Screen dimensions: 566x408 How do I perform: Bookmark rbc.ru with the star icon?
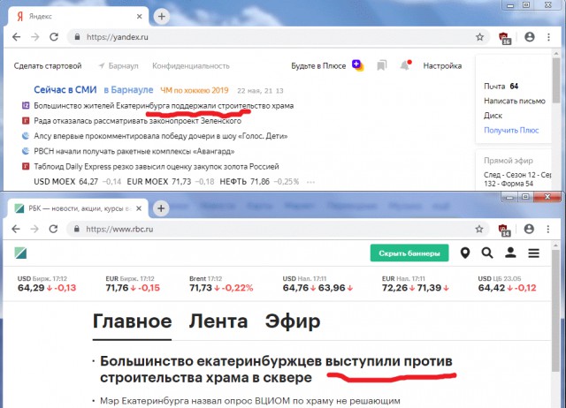(x=479, y=229)
